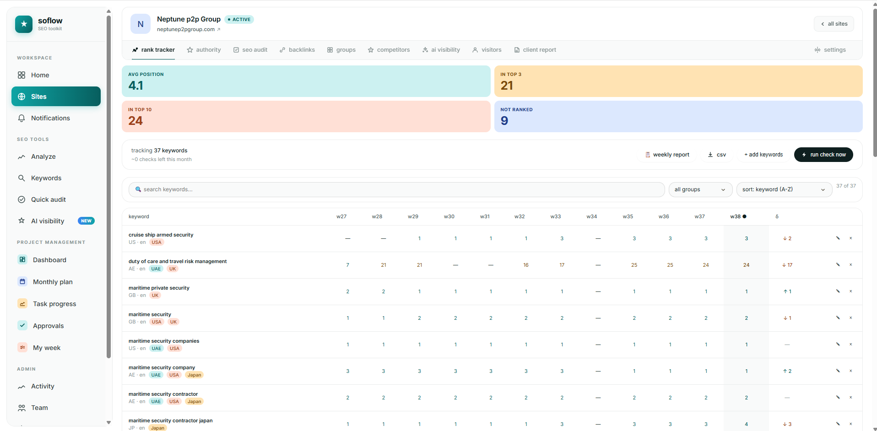Open Notifications bell in the sidebar
The height and width of the screenshot is (431, 877).
coord(56,118)
